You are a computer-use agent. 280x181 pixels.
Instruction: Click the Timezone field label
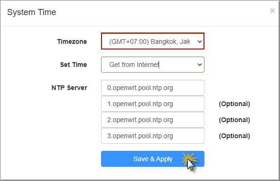(72, 41)
